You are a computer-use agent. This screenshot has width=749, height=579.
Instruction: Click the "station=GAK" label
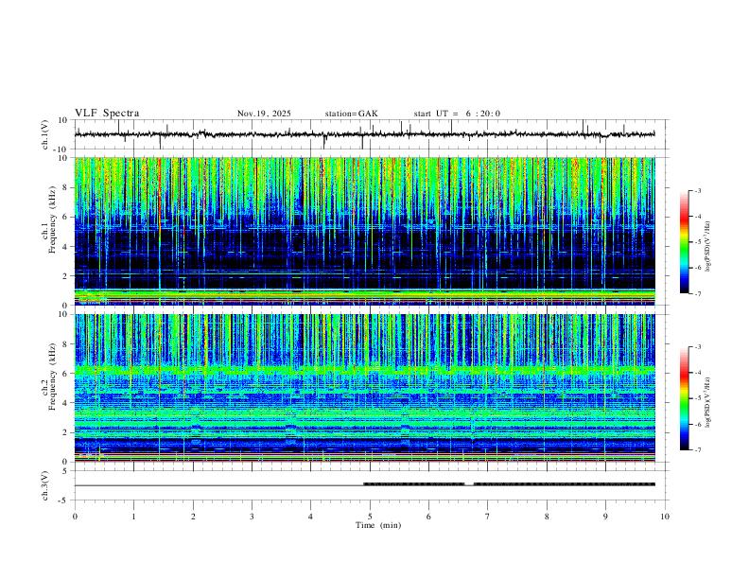click(351, 114)
